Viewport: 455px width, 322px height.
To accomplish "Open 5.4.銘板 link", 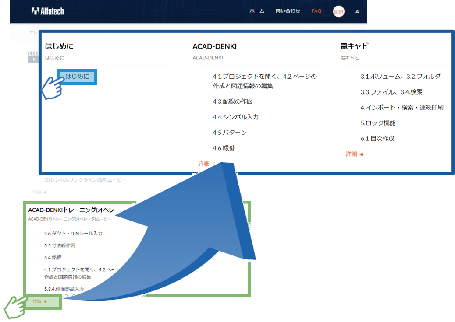I will click(53, 257).
